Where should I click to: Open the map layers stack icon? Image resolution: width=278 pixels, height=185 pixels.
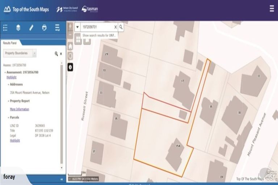coord(18,27)
